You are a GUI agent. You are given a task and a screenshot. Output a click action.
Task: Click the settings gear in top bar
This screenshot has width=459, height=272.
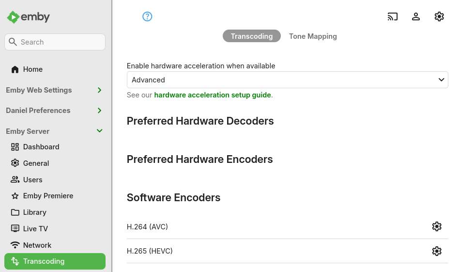[439, 16]
